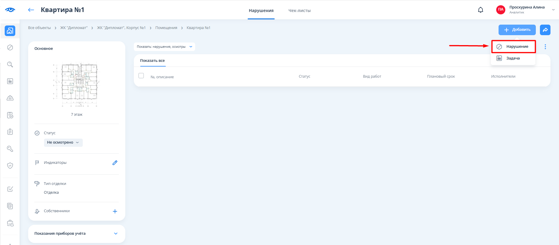Click the Добавить button
This screenshot has height=245, width=559.
point(517,30)
